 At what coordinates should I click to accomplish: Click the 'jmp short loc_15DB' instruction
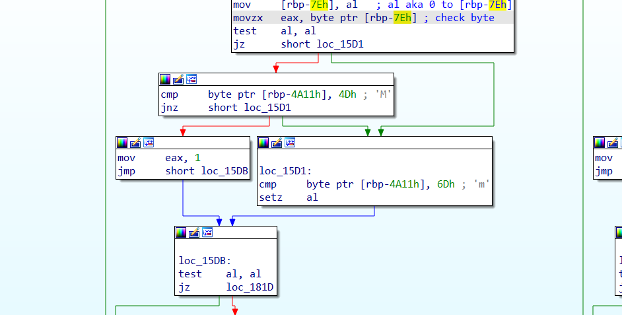click(183, 171)
